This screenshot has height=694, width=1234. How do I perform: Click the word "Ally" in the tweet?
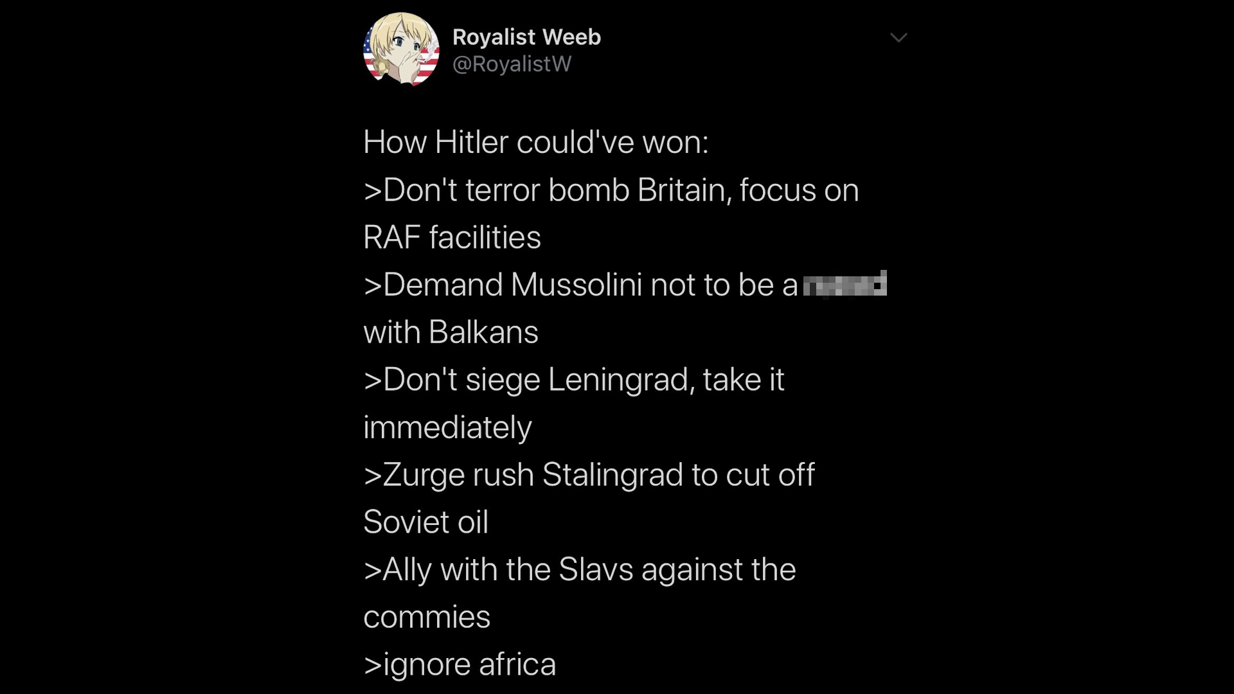407,569
